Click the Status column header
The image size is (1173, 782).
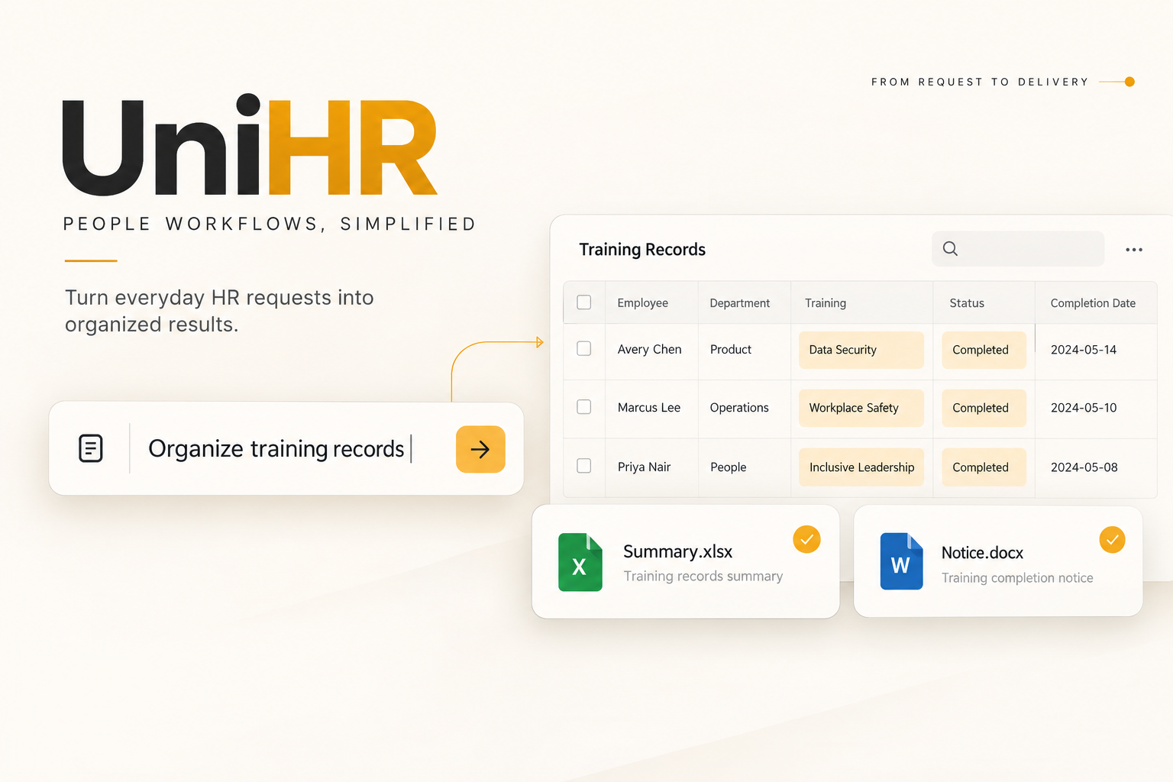click(967, 303)
